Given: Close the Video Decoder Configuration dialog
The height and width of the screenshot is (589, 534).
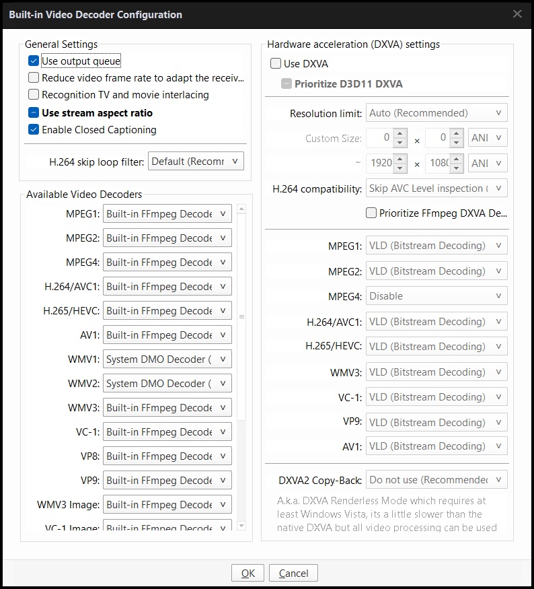Looking at the screenshot, I should coord(517,14).
